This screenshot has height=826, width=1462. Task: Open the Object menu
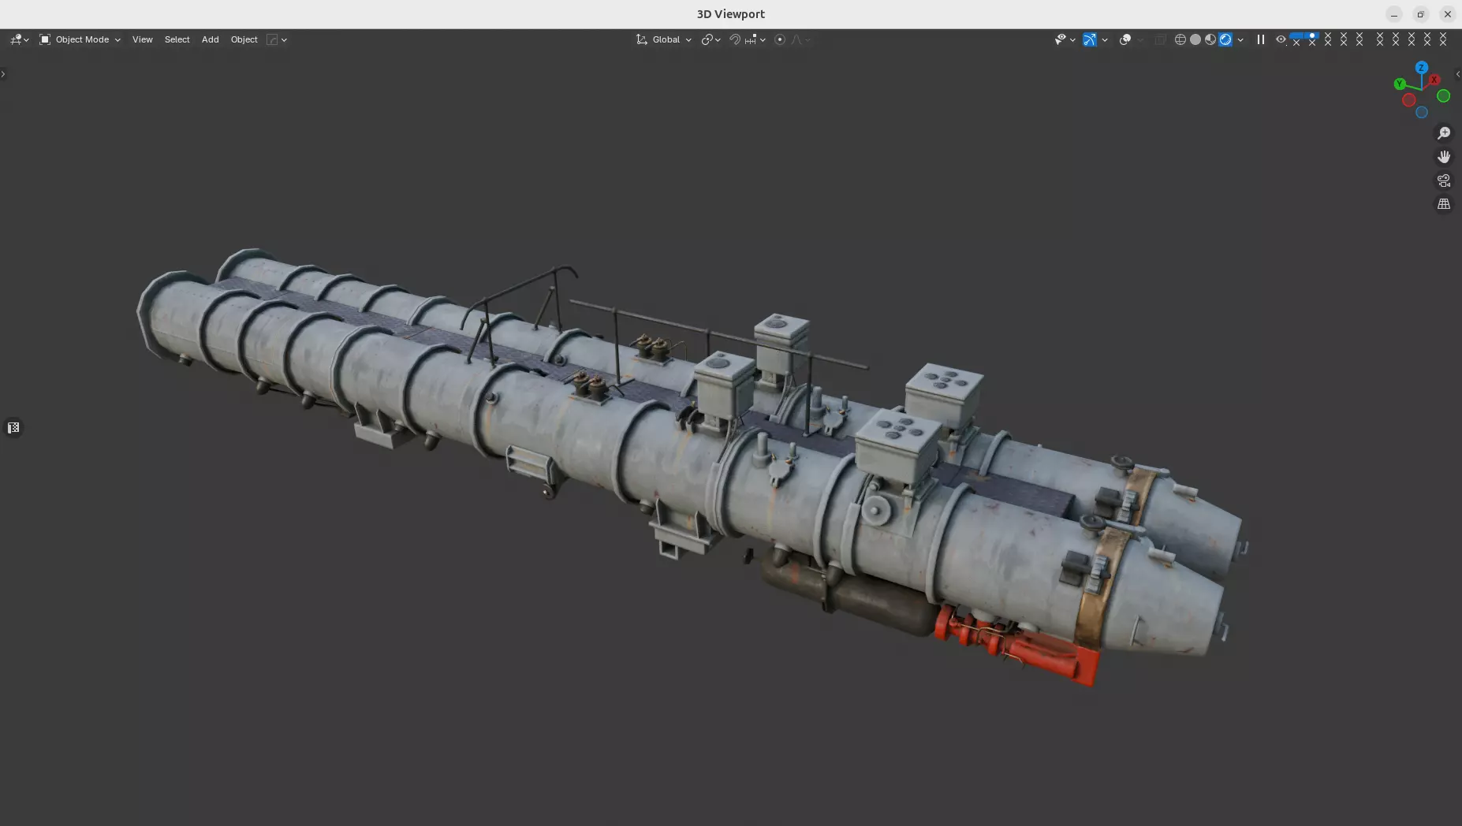pyautogui.click(x=244, y=39)
